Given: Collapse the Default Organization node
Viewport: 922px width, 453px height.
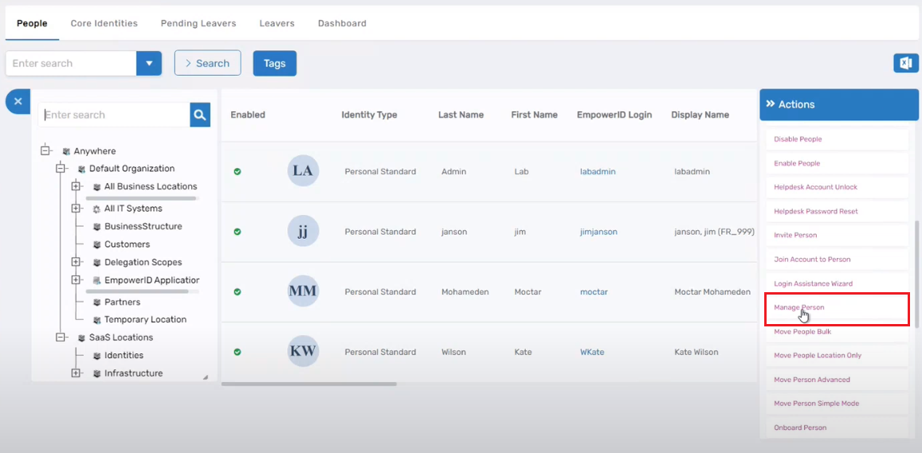Looking at the screenshot, I should click(x=60, y=169).
